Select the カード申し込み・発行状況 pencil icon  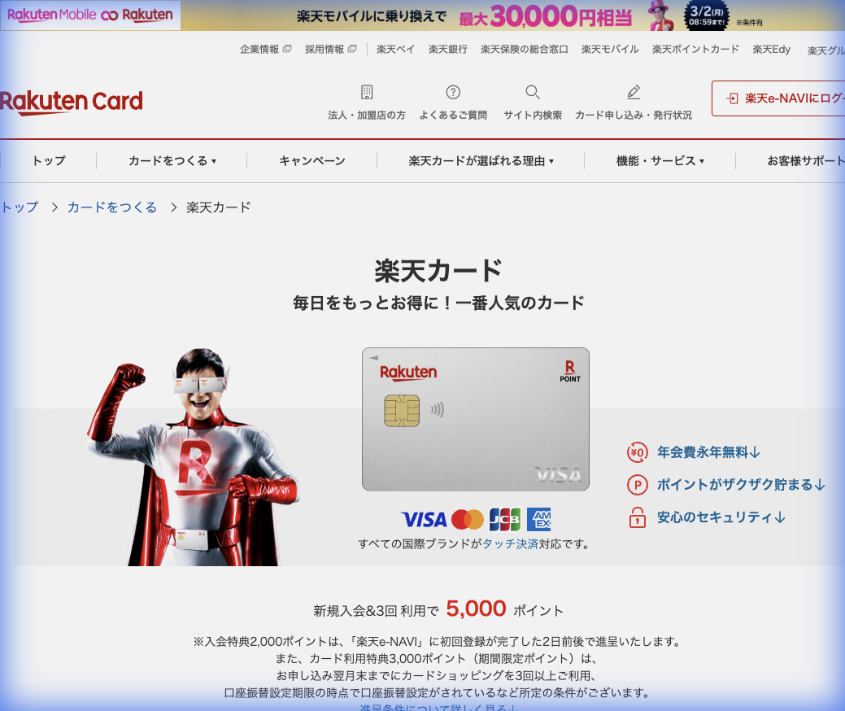[633, 92]
